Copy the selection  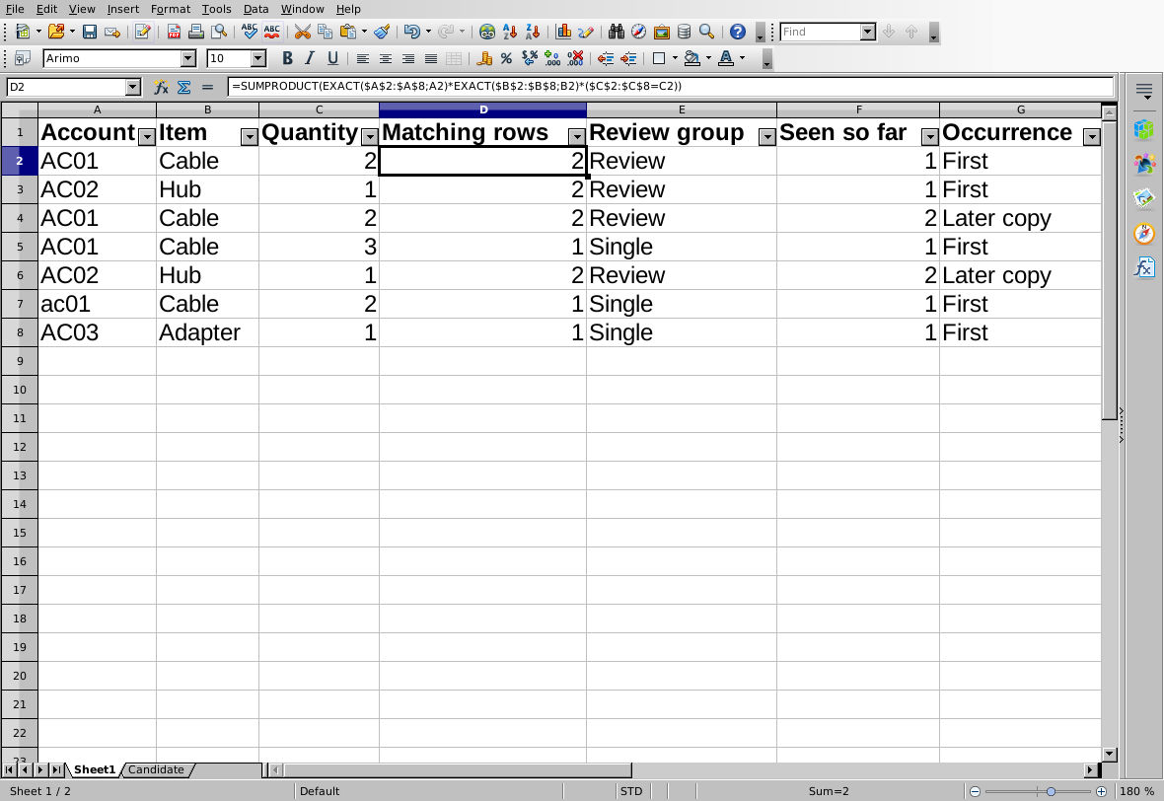(325, 32)
